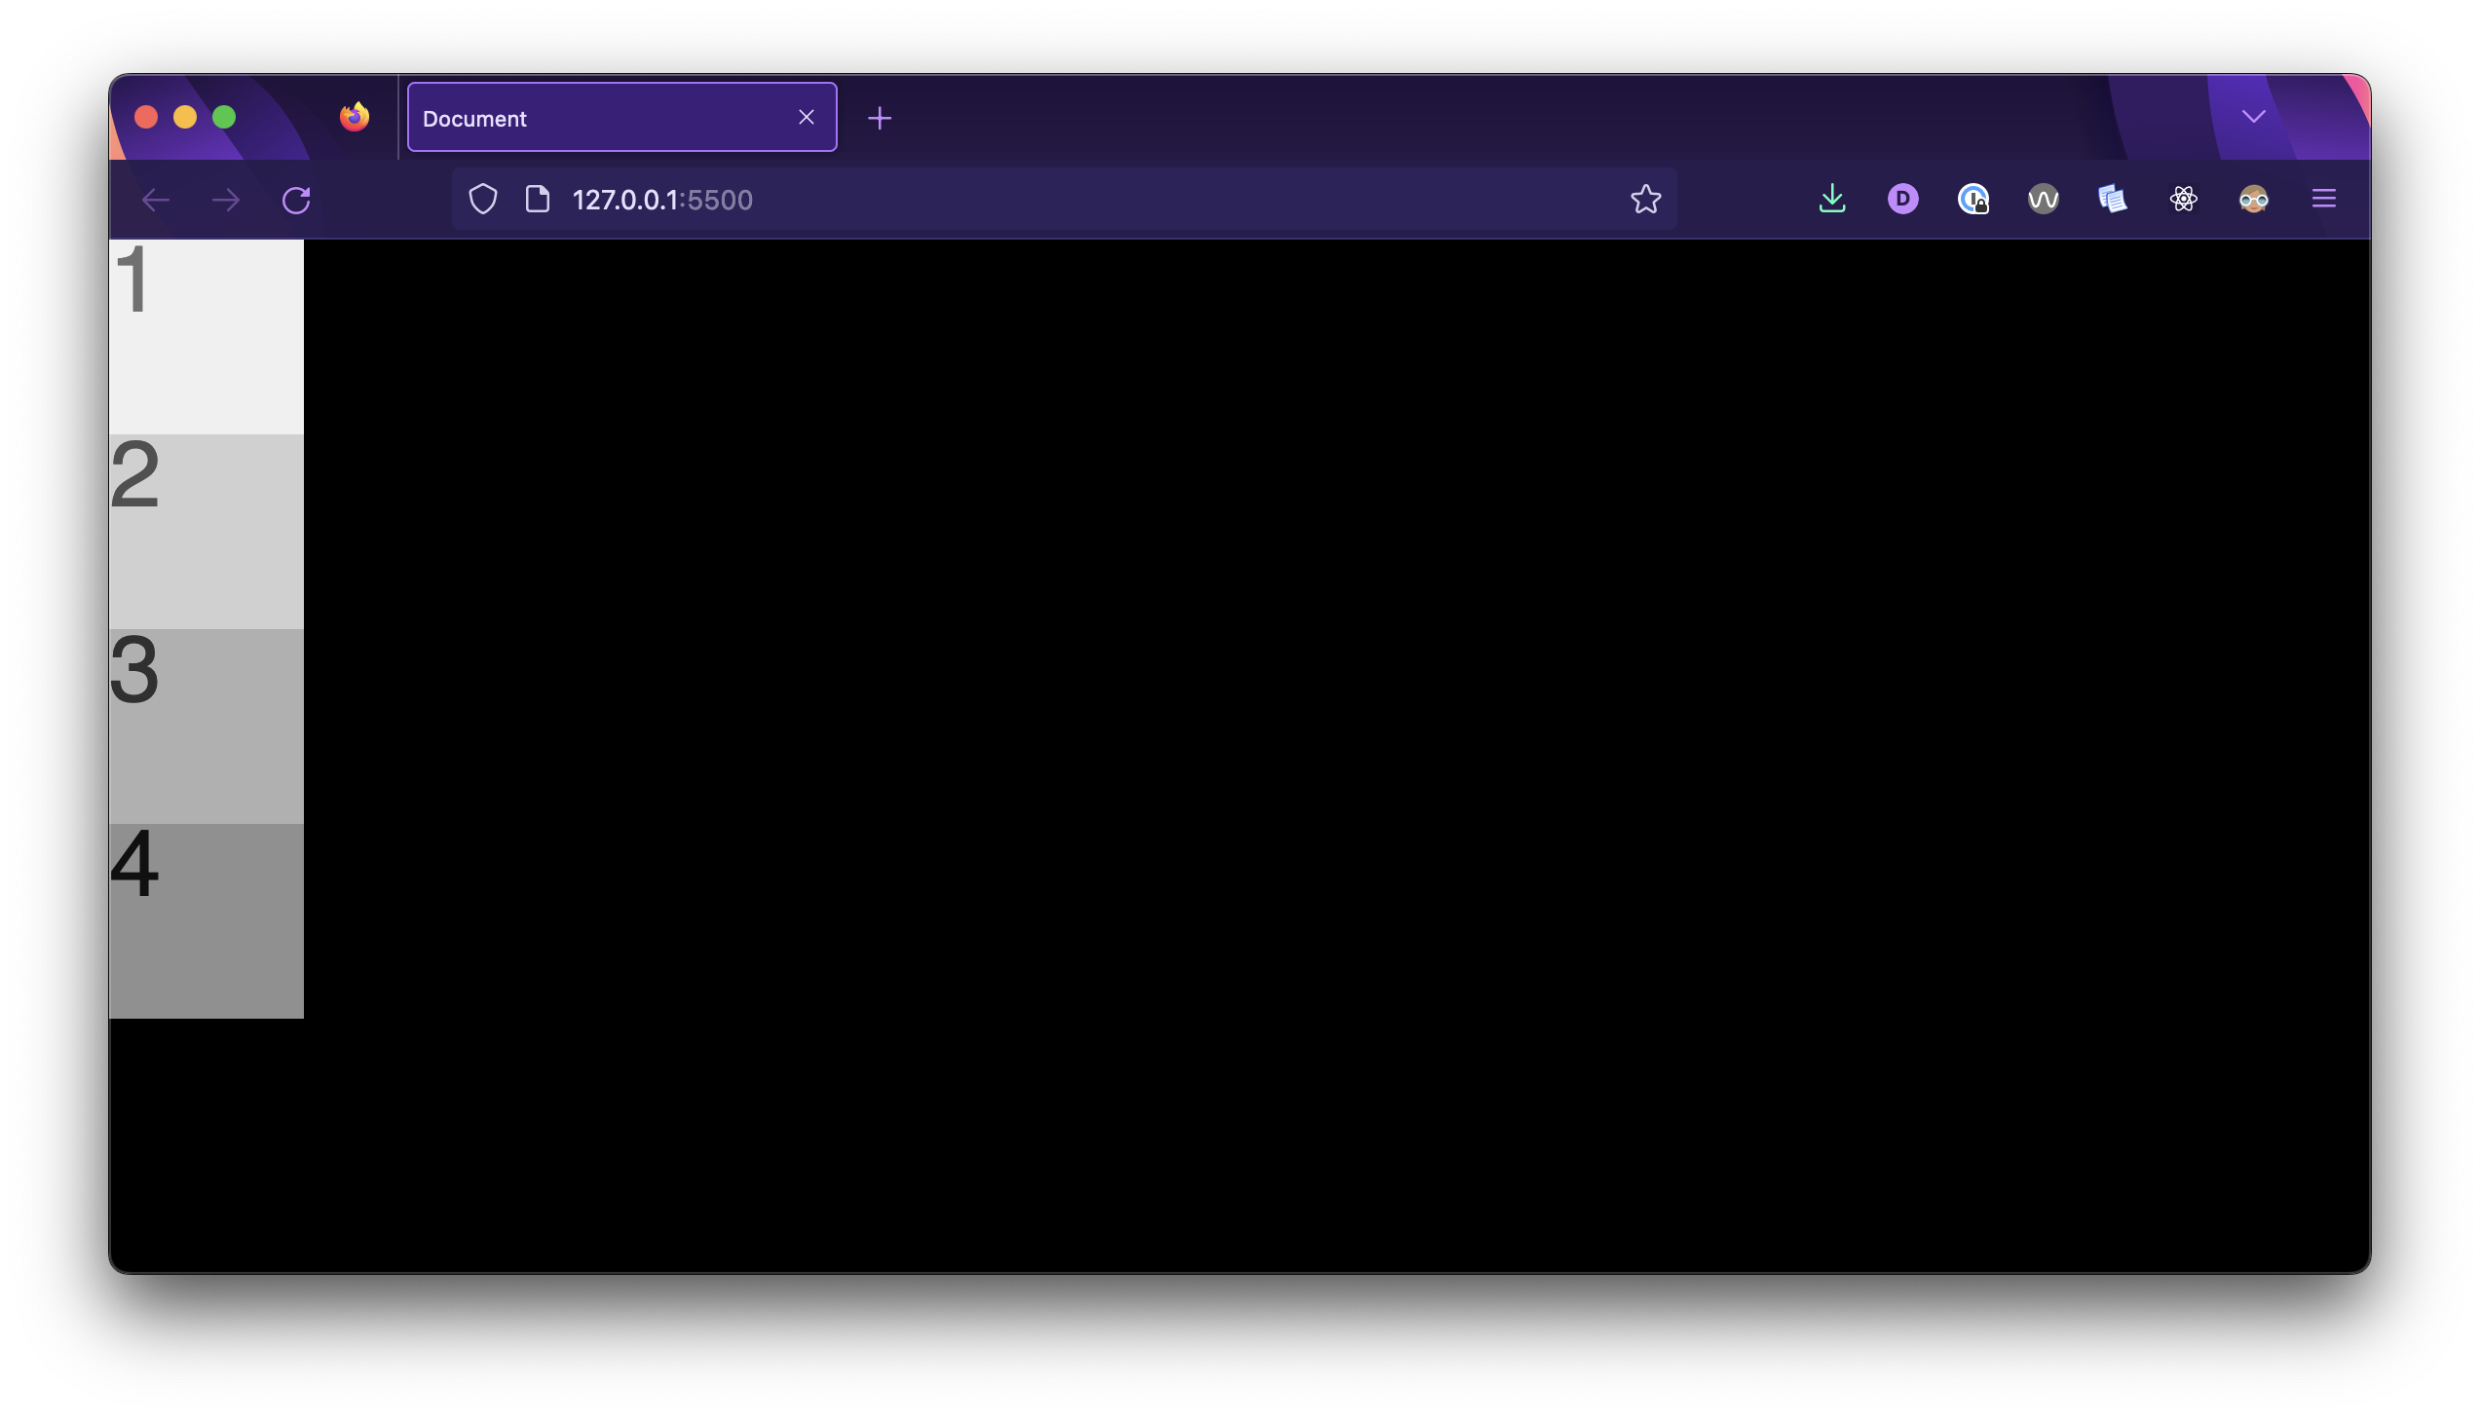Viewport: 2480px width, 1418px height.
Task: Click the lightest gray box numbered 1
Action: point(207,337)
